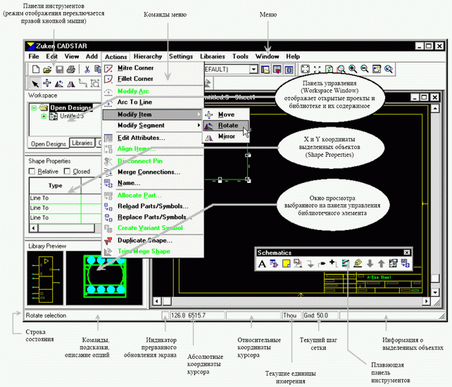Click the Save floppy disk icon
The image size is (452, 387).
coord(59,70)
